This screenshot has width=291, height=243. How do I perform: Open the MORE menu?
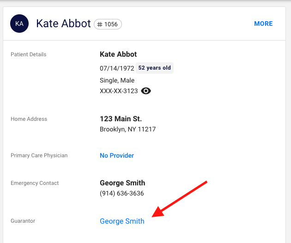(x=263, y=24)
